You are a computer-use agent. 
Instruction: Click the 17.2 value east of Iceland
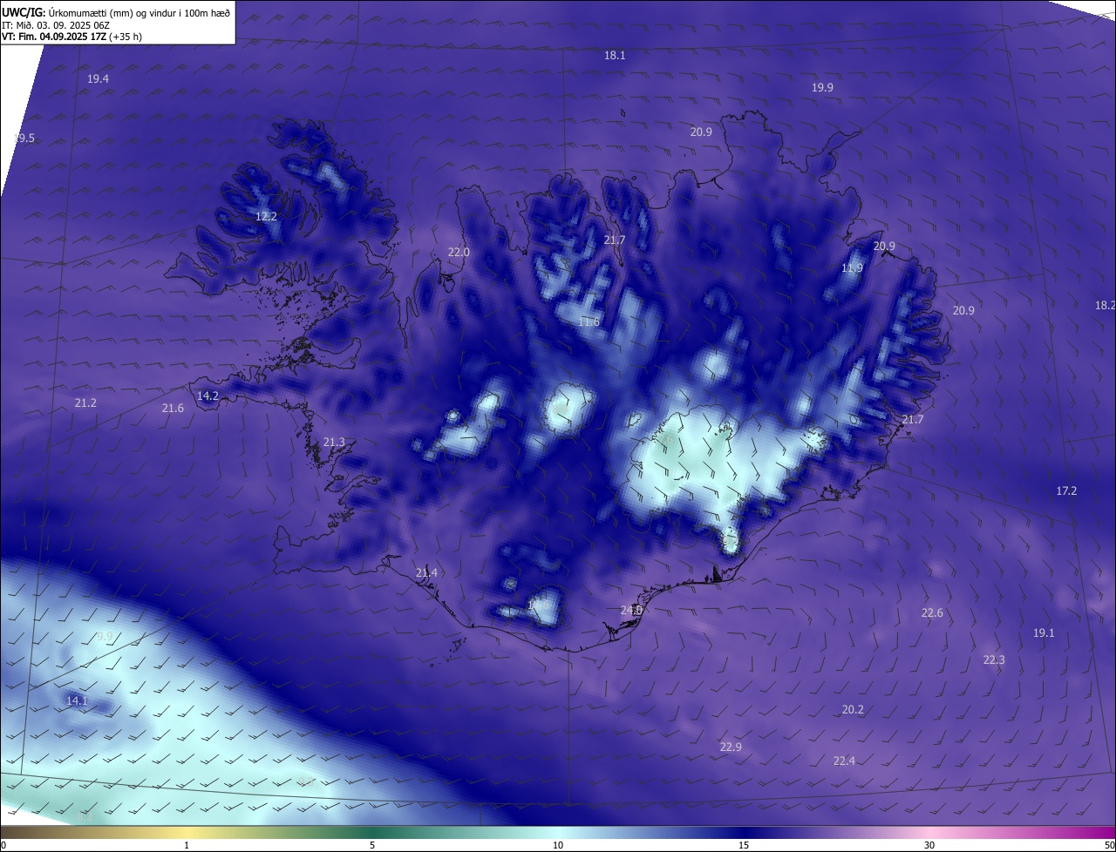[1066, 491]
